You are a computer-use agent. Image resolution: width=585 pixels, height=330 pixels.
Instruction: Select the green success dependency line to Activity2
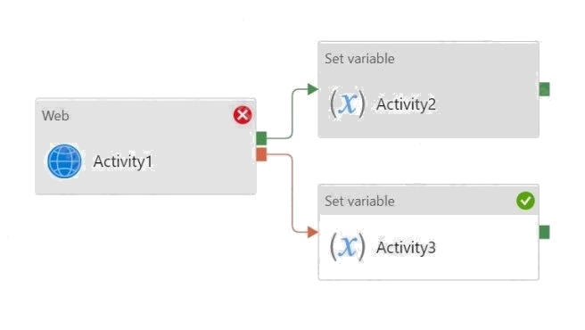(292, 114)
